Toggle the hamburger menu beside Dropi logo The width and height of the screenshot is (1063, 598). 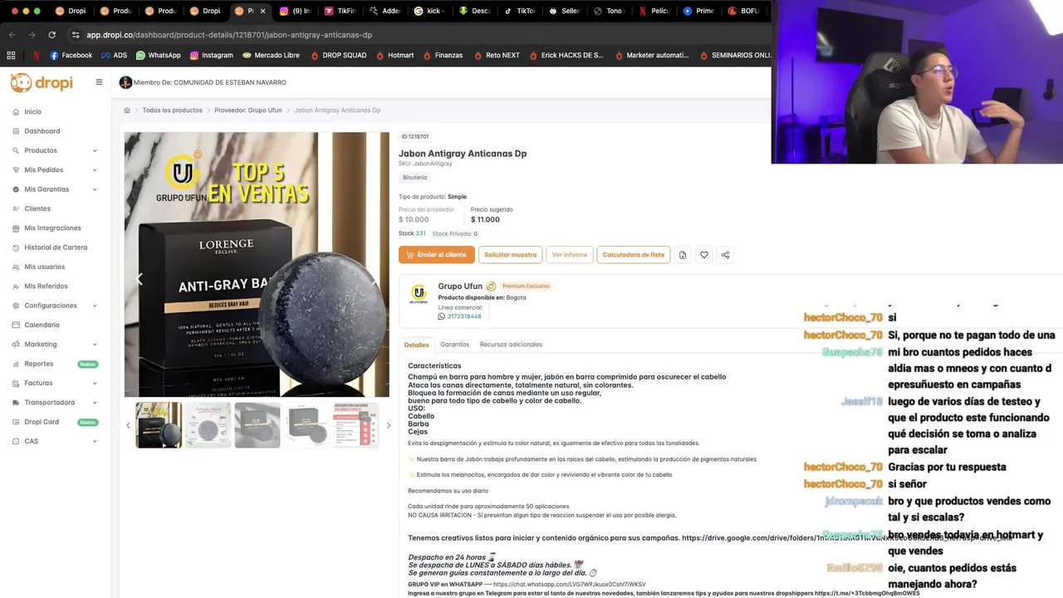99,82
